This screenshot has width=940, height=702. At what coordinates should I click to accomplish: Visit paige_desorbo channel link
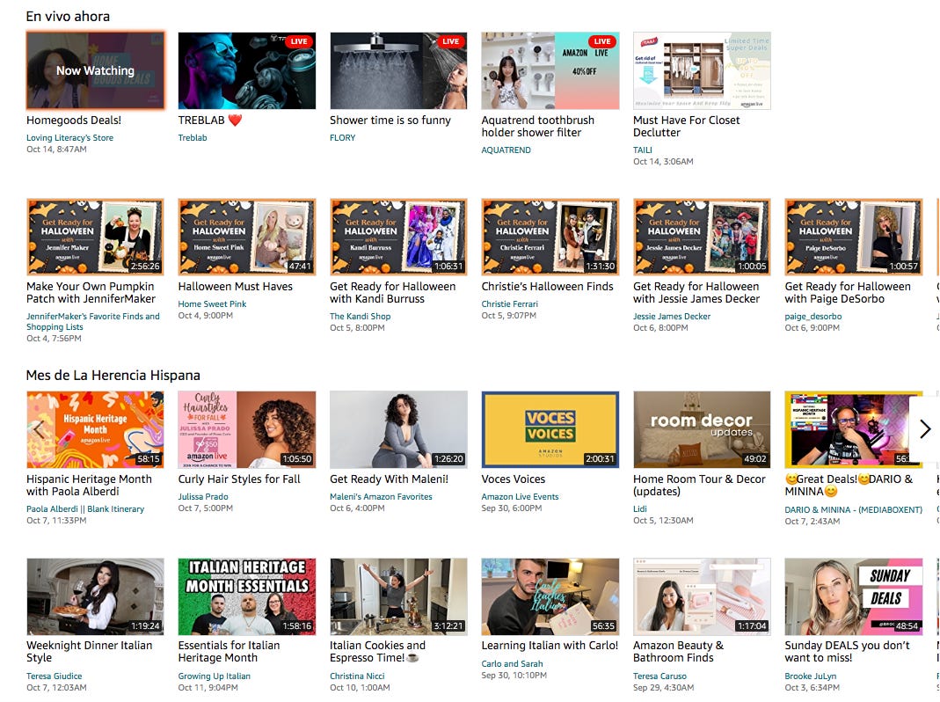pos(812,316)
